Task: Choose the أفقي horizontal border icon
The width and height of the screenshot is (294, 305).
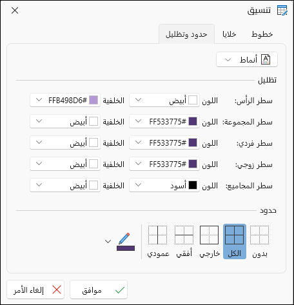Action: [x=184, y=235]
